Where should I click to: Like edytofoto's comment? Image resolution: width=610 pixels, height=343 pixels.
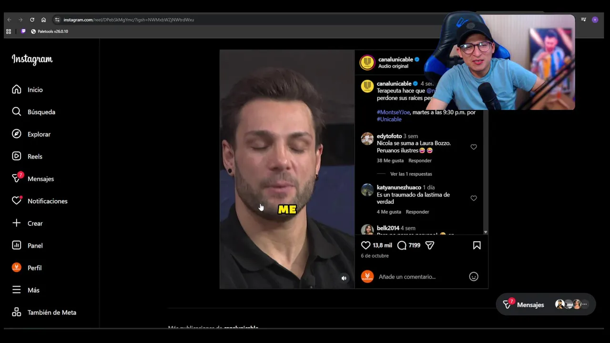point(474,147)
